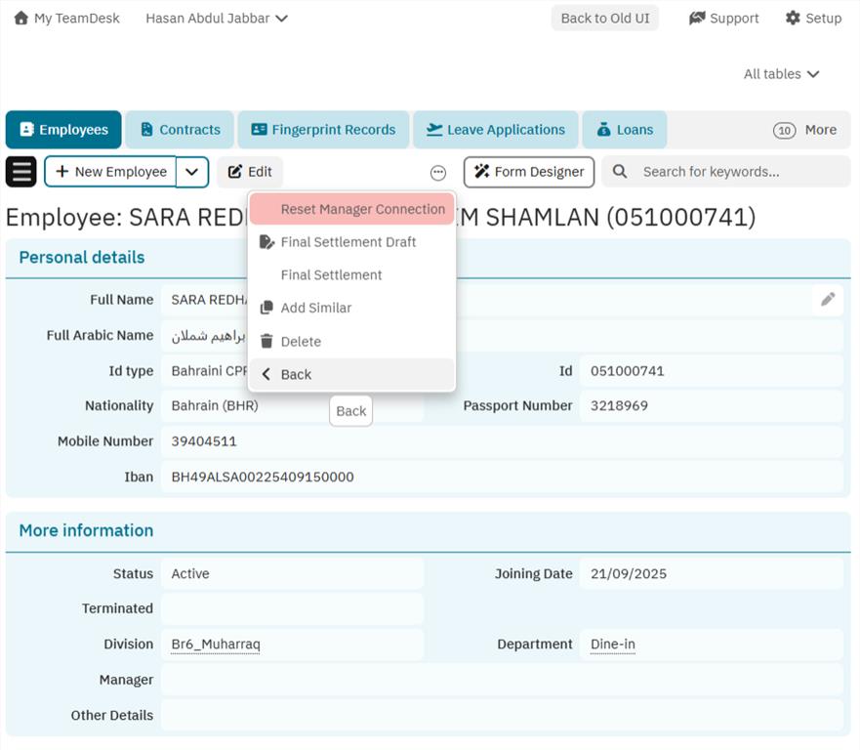
Task: Click the pencil edit icon beside Full Name
Action: click(x=827, y=300)
